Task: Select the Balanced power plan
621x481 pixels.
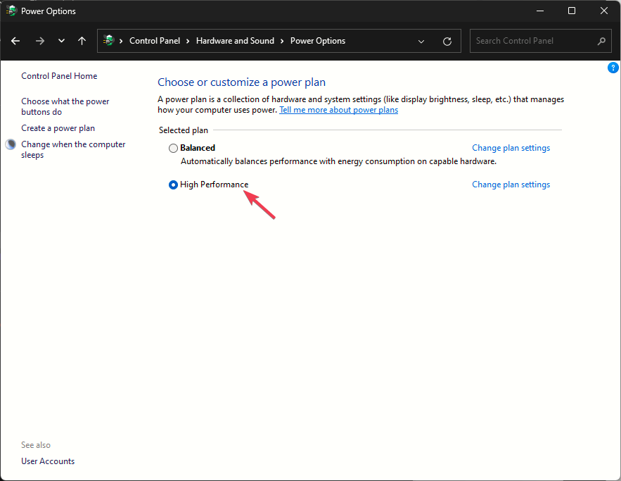Action: point(173,148)
